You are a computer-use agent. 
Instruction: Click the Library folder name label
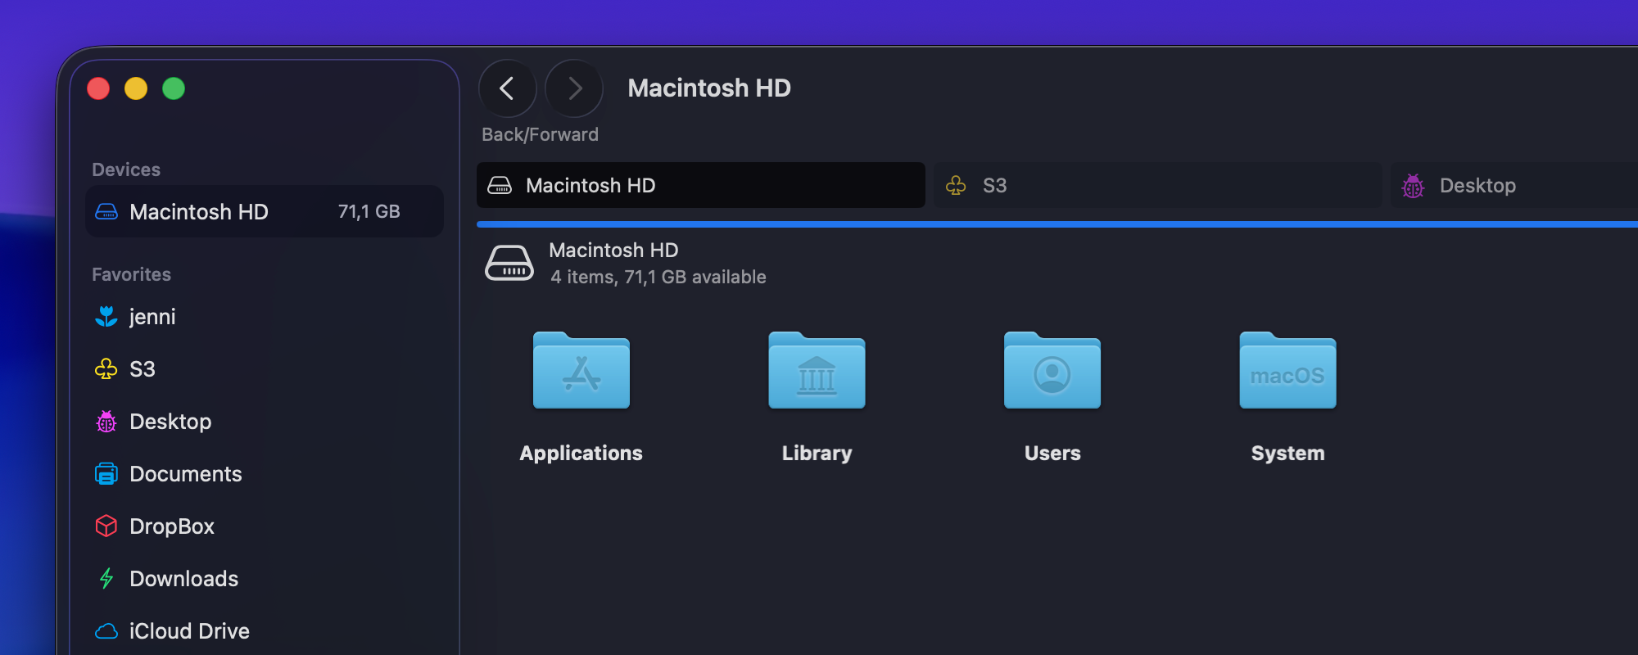point(817,453)
